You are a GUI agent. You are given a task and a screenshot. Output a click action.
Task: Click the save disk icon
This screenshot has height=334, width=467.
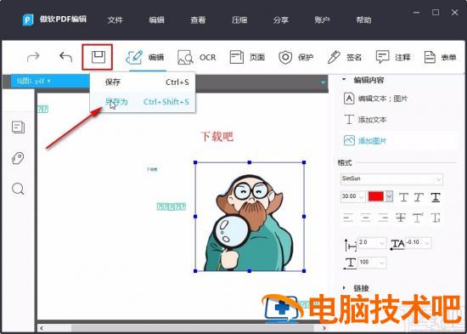tap(98, 57)
